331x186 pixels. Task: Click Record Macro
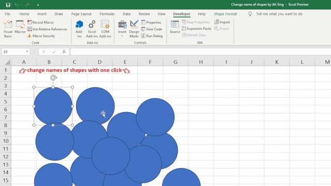(x=40, y=22)
